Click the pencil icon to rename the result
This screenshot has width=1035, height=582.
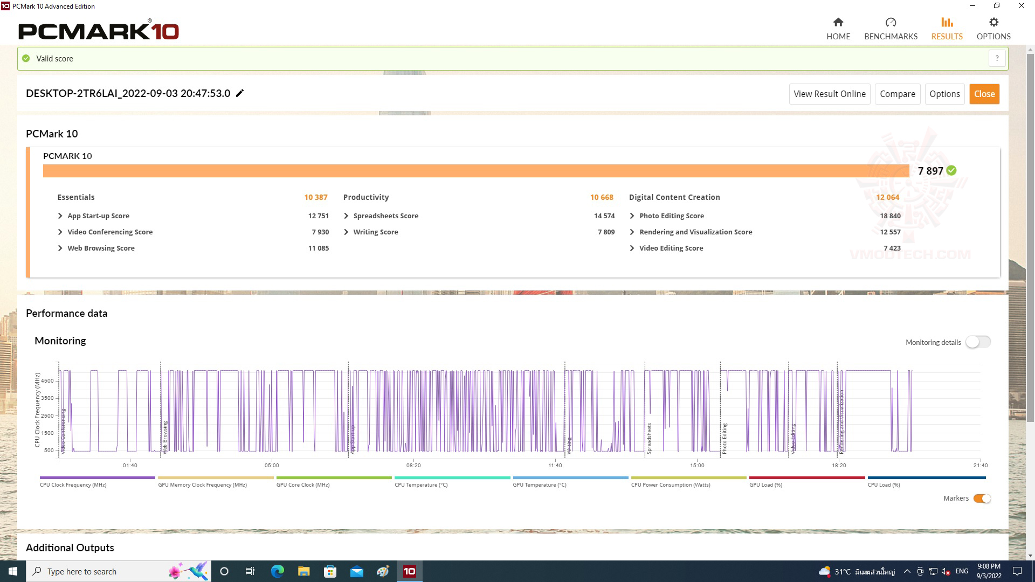tap(240, 93)
